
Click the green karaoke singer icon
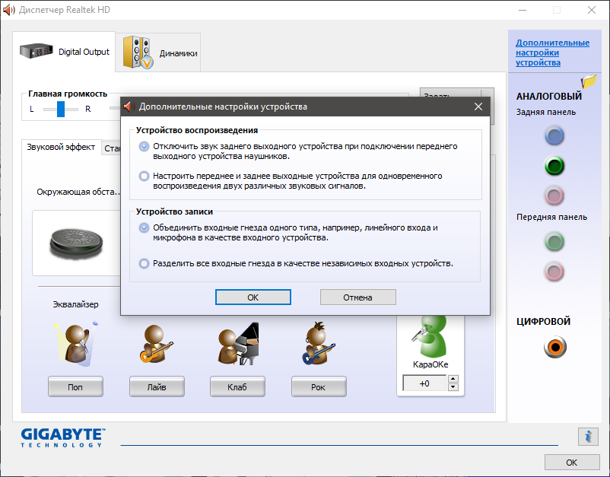430,336
